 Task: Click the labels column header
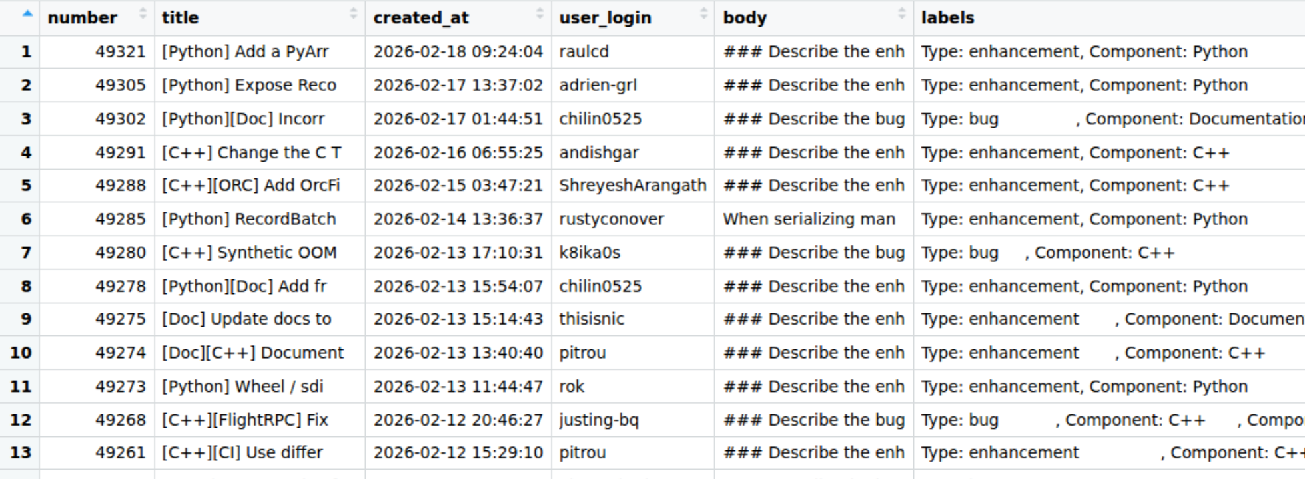pyautogui.click(x=947, y=18)
